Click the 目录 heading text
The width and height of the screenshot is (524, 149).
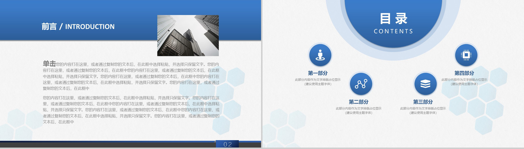393,19
